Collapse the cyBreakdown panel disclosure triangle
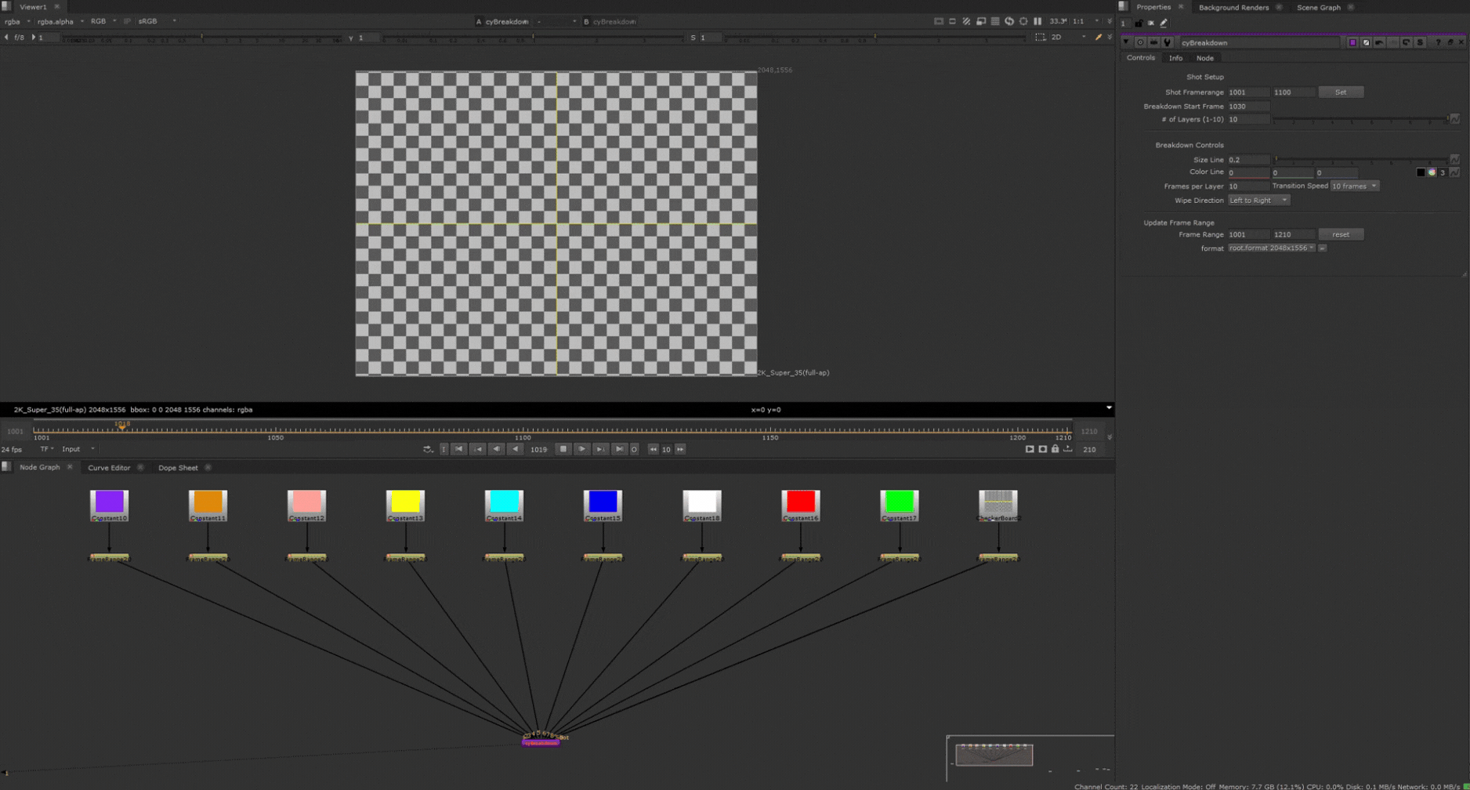The width and height of the screenshot is (1470, 790). [1126, 42]
